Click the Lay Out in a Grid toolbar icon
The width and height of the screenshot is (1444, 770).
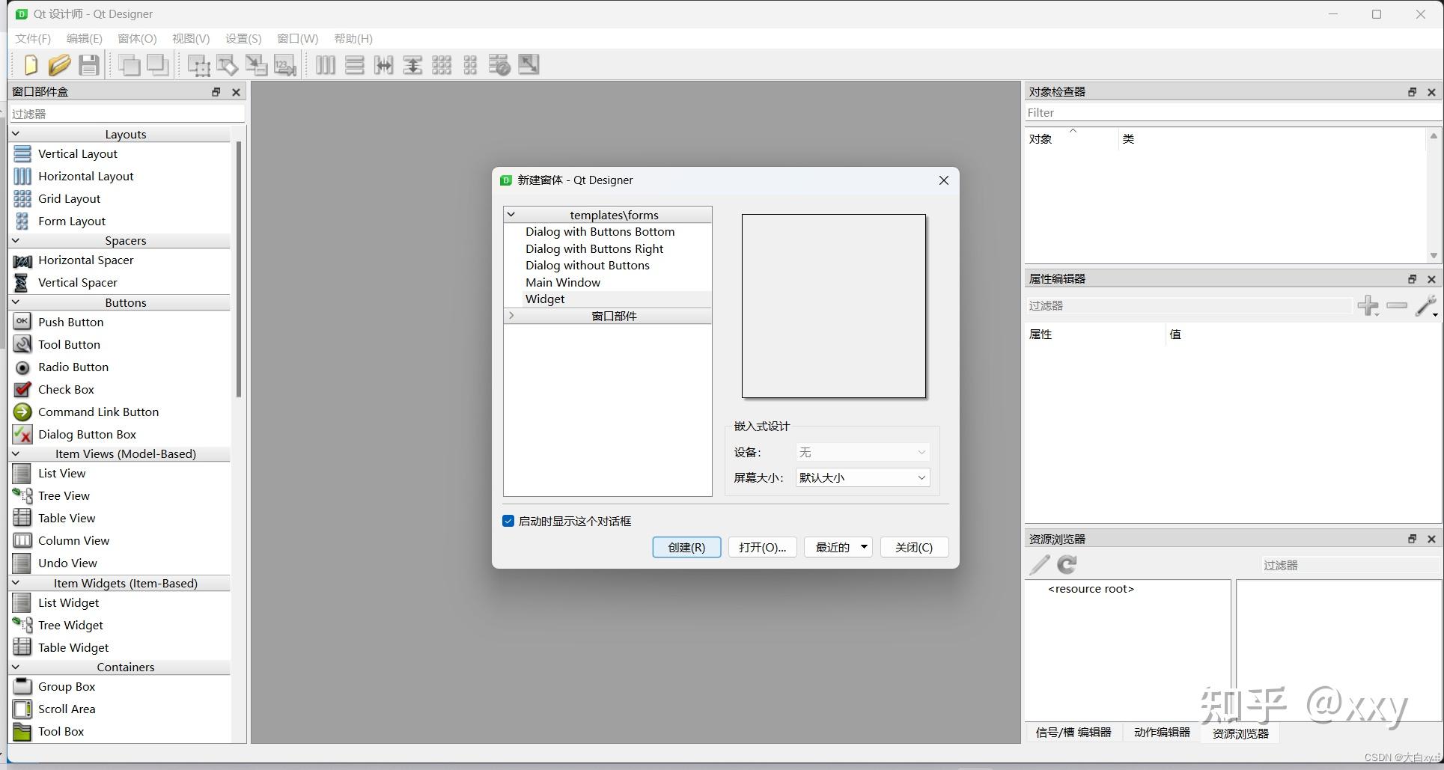(442, 64)
